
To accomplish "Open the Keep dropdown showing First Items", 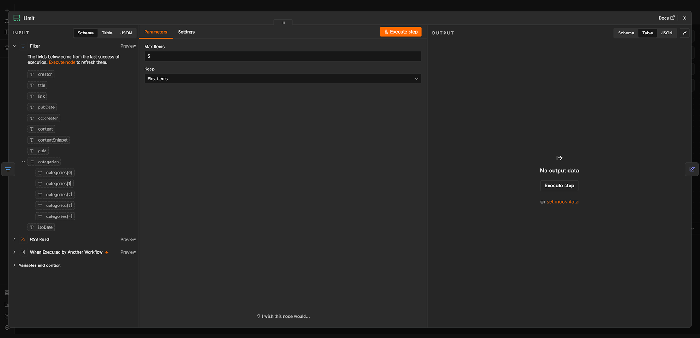I will click(x=283, y=79).
